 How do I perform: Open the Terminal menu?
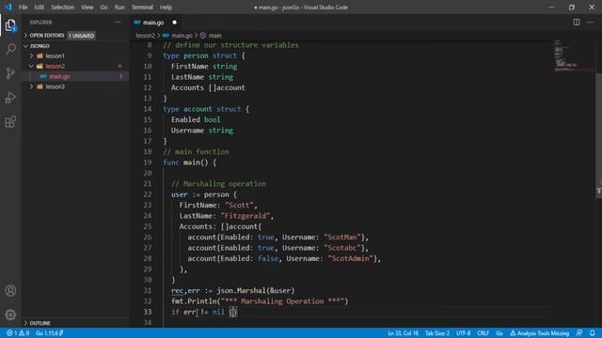tap(142, 7)
